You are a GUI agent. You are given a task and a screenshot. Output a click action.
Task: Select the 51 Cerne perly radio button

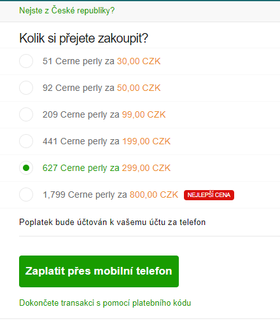tap(26, 61)
